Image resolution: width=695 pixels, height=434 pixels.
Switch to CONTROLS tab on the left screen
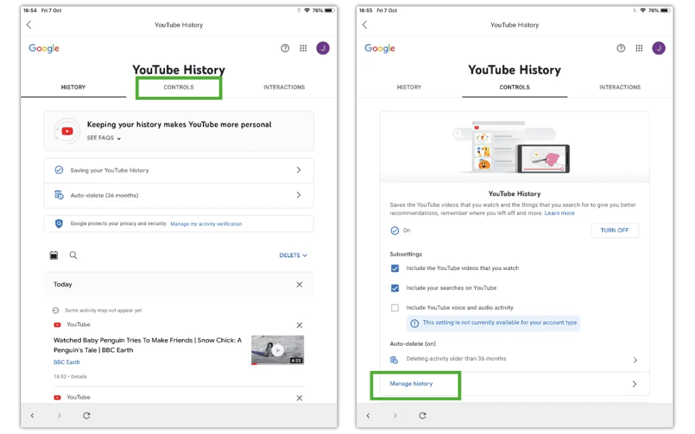pyautogui.click(x=179, y=87)
